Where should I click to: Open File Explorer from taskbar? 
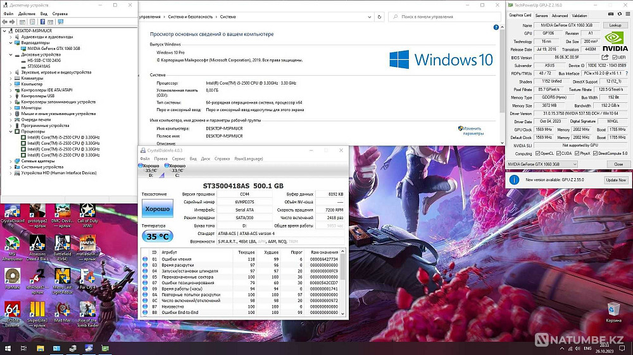point(40,348)
